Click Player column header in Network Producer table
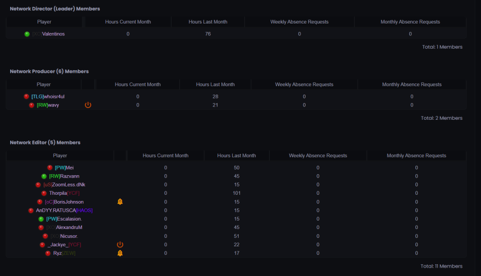 [44, 85]
